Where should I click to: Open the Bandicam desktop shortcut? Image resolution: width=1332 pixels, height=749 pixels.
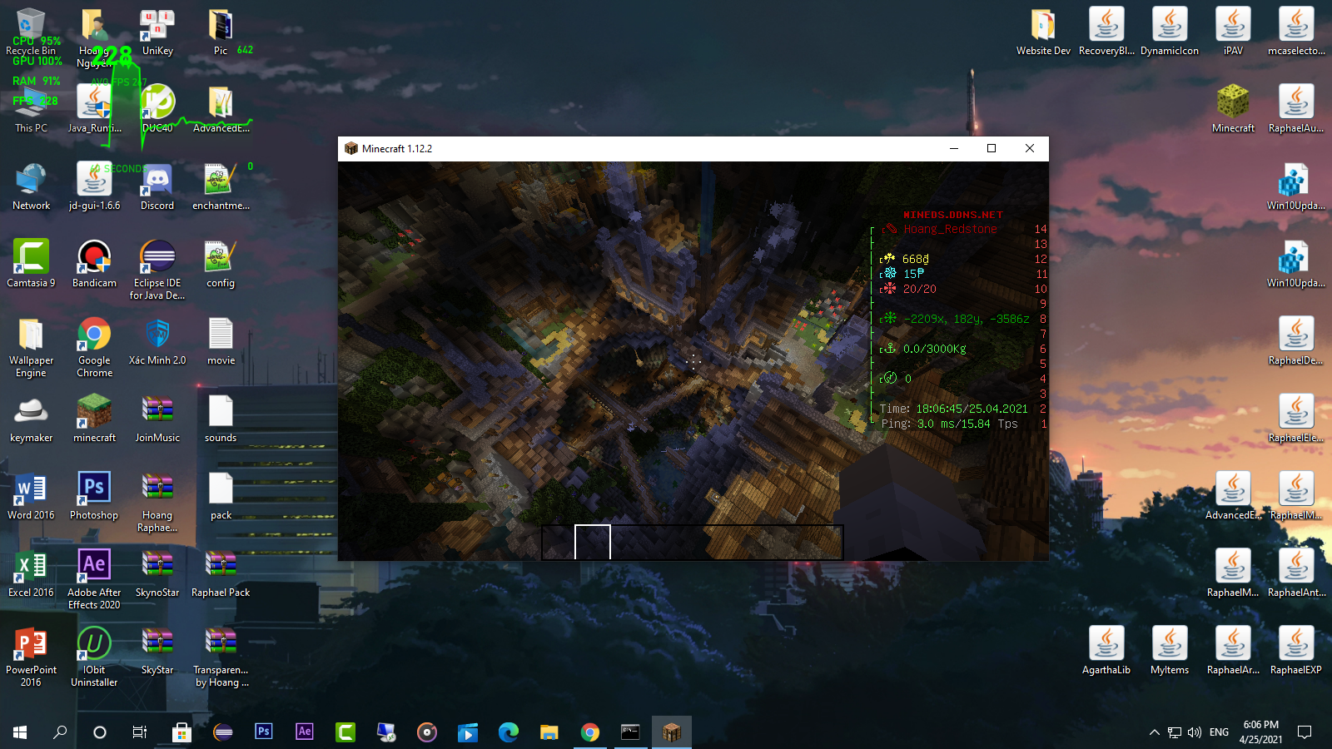[x=94, y=265]
